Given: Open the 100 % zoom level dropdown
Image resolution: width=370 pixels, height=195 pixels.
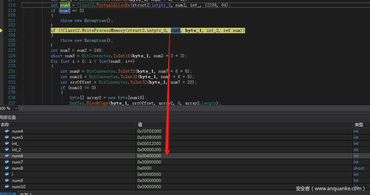Looking at the screenshot, I should (x=16, y=108).
